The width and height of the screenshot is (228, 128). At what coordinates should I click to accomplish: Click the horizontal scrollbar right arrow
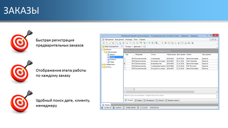tap(217, 92)
